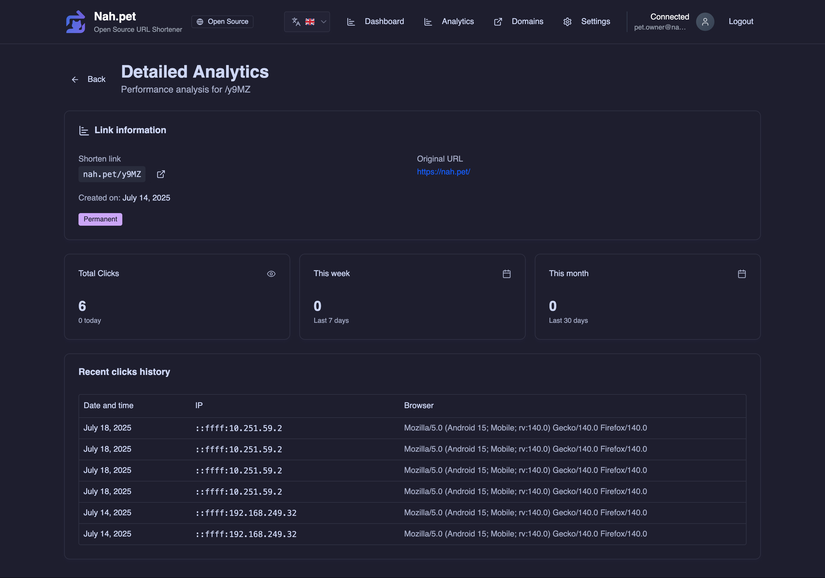This screenshot has height=578, width=825.
Task: Open the Dashboard nav item
Action: coord(376,21)
